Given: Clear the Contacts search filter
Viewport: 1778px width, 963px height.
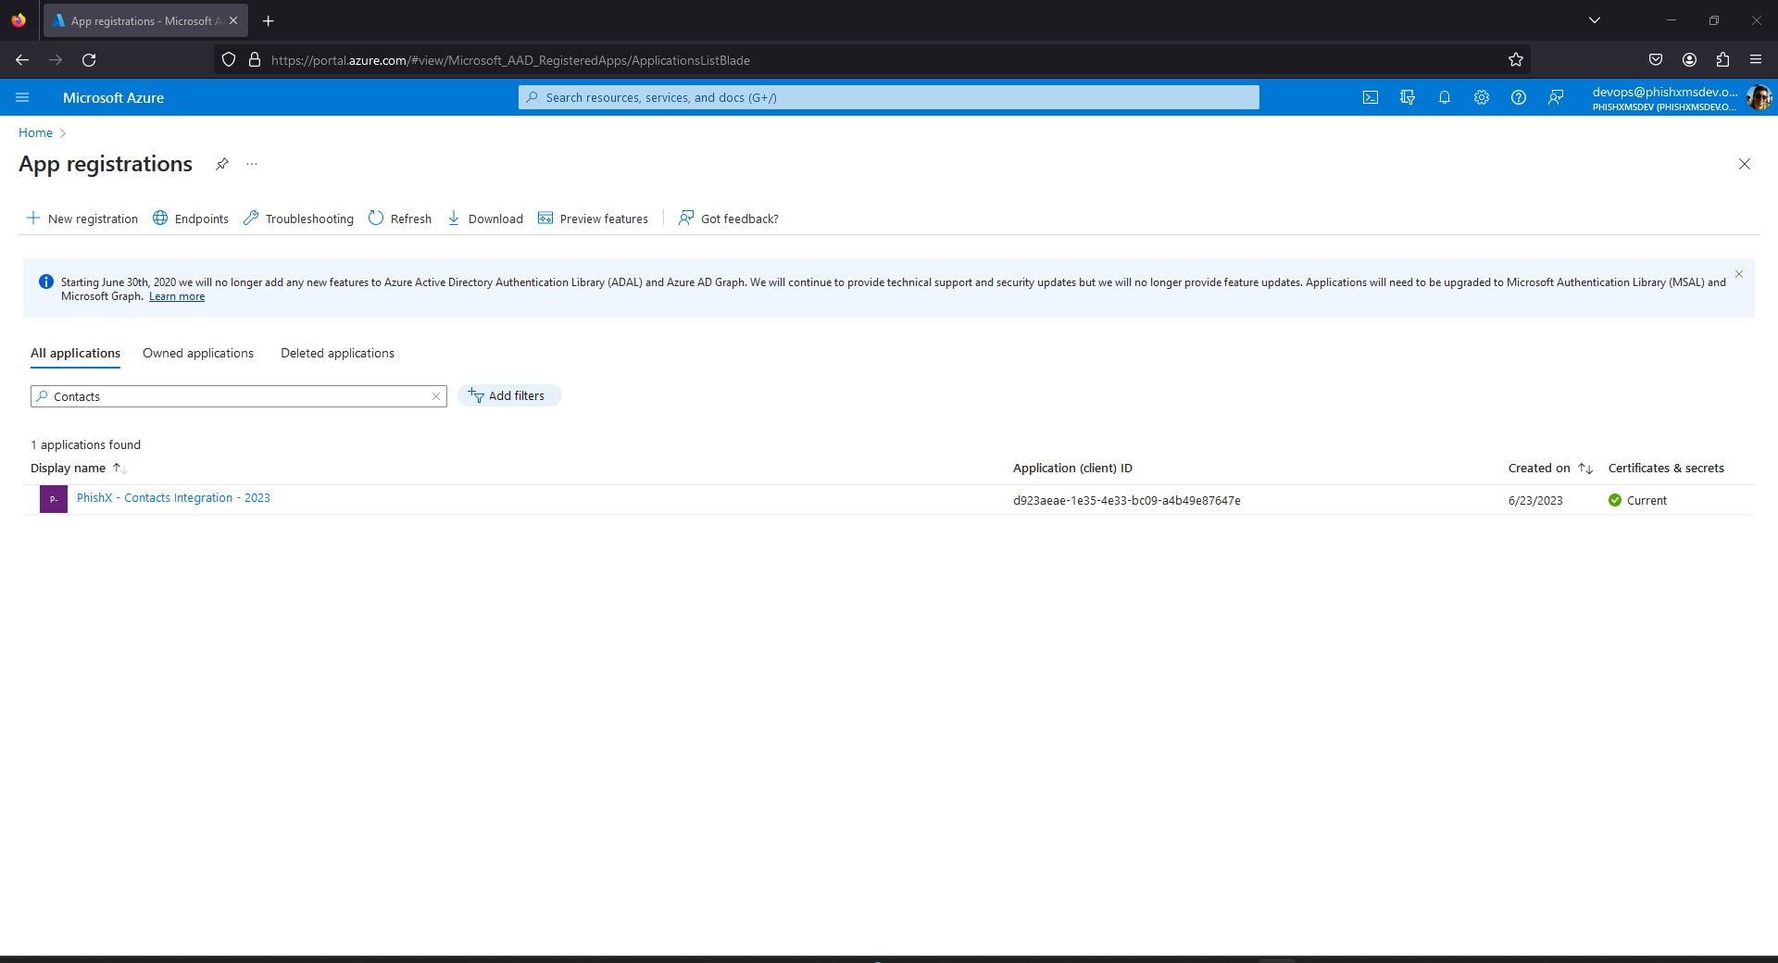Looking at the screenshot, I should pyautogui.click(x=436, y=396).
